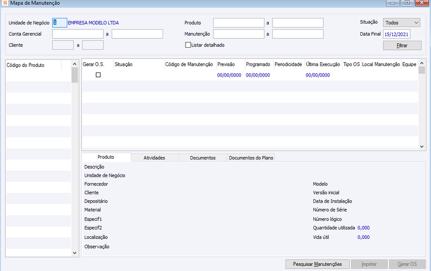Click the maintenance grid scroll up arrow
The image size is (431, 271).
[422, 63]
